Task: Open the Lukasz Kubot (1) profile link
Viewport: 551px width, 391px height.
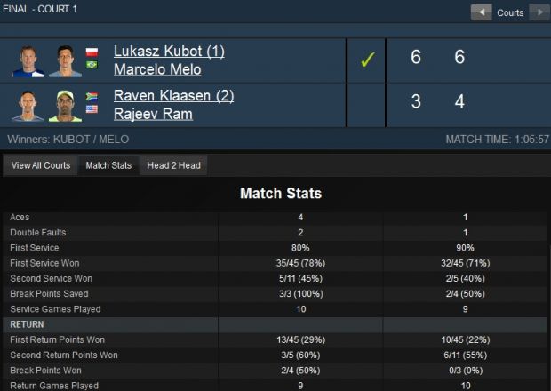Action: pos(169,52)
